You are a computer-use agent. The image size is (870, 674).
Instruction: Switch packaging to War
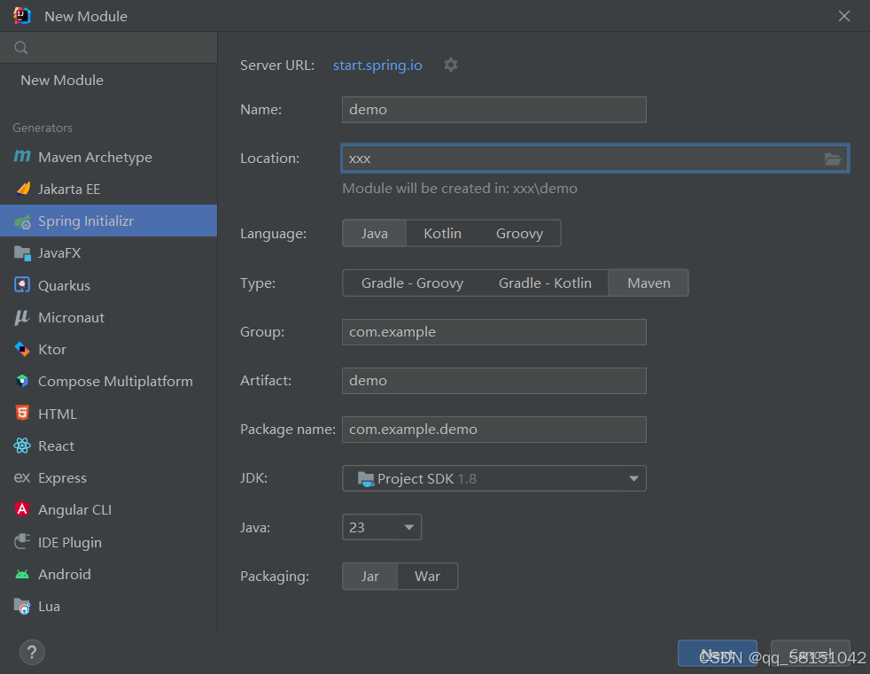(x=427, y=576)
